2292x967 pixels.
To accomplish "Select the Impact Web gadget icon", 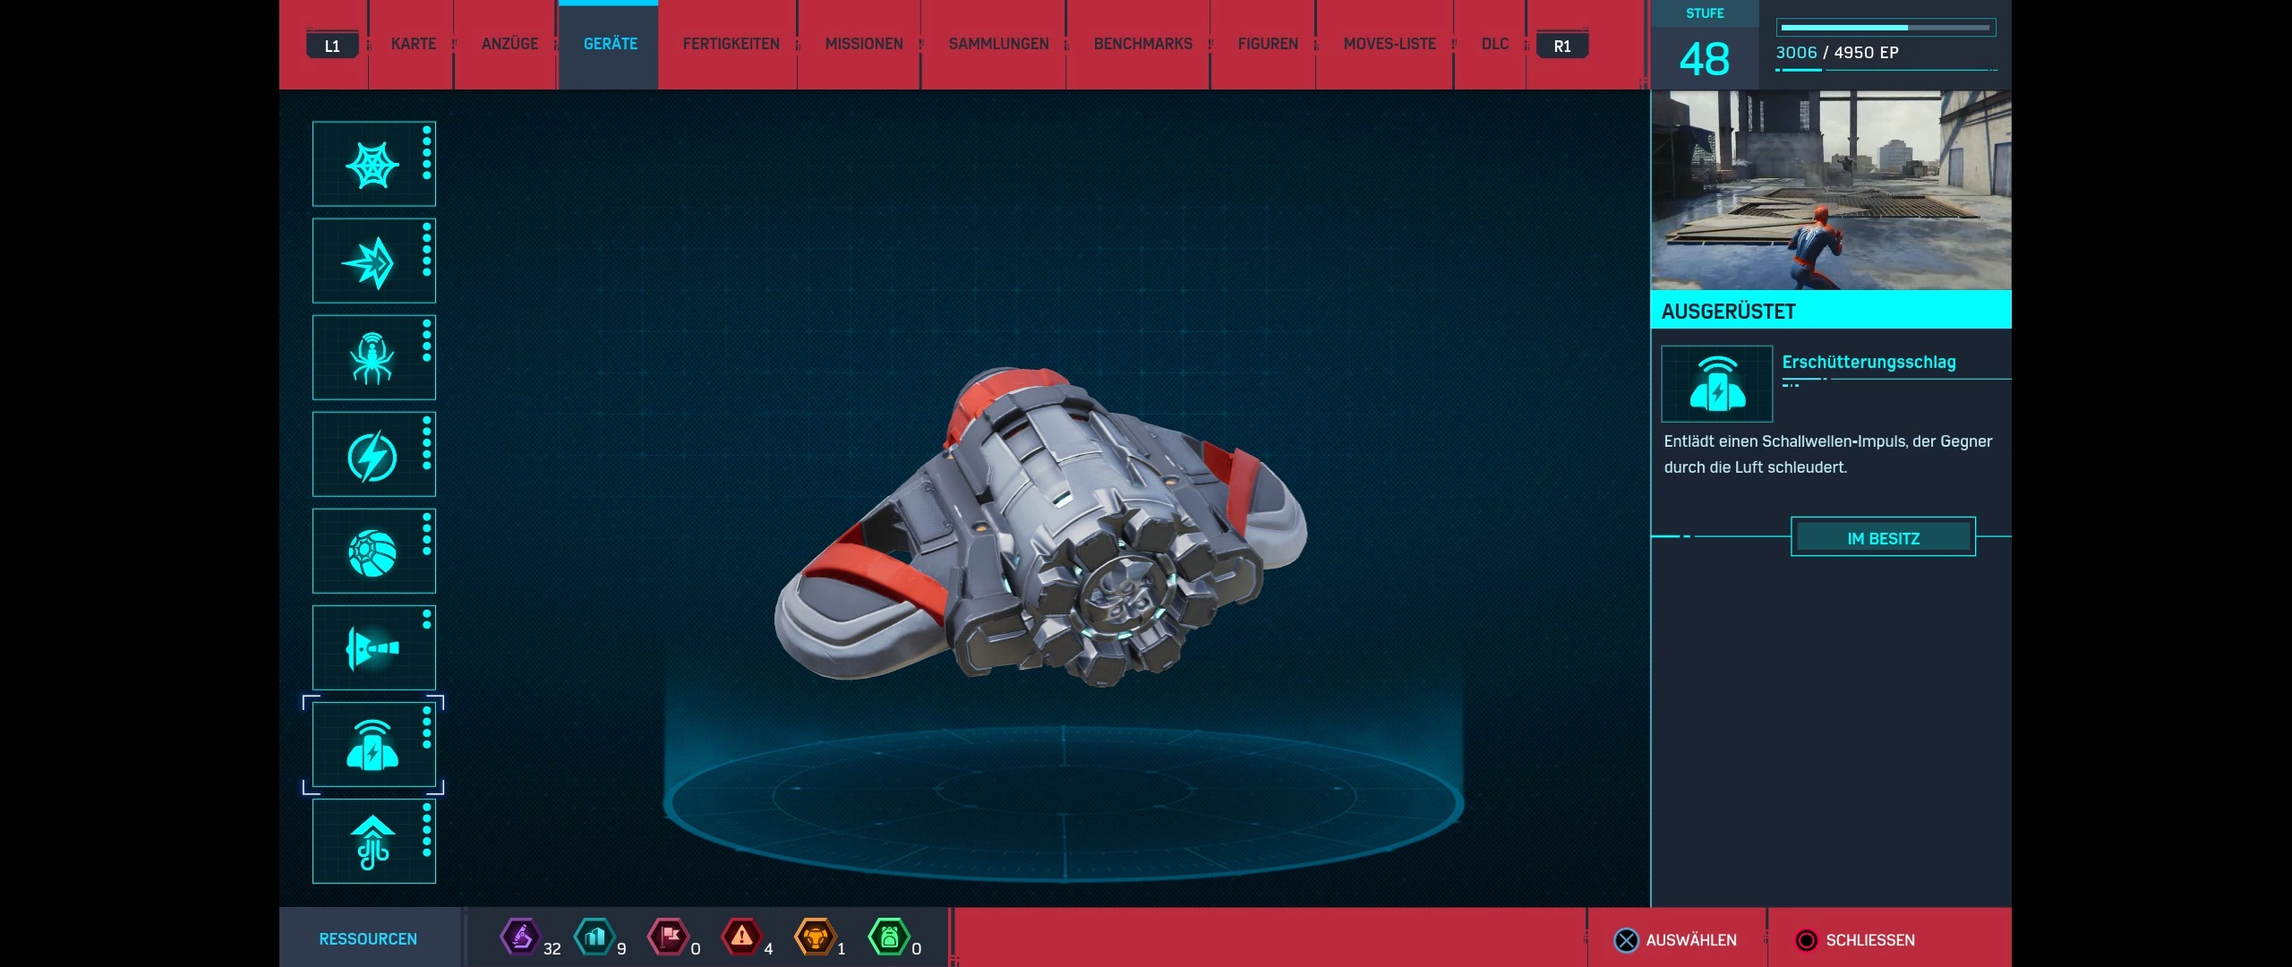I will coord(373,261).
